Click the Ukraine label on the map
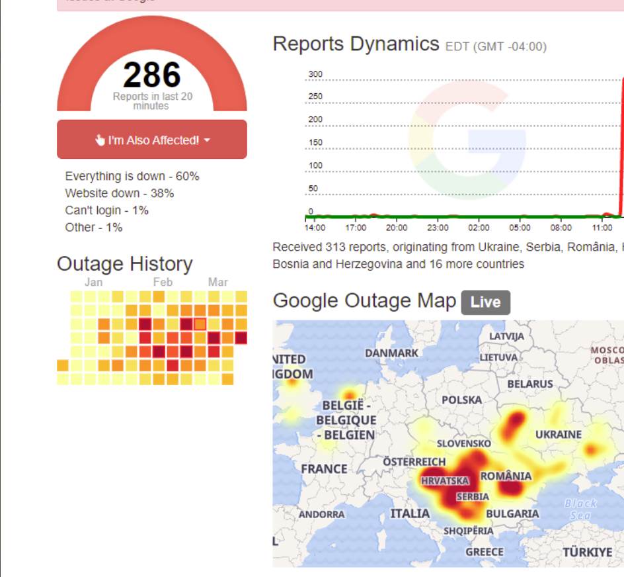This screenshot has width=624, height=577. tap(558, 434)
